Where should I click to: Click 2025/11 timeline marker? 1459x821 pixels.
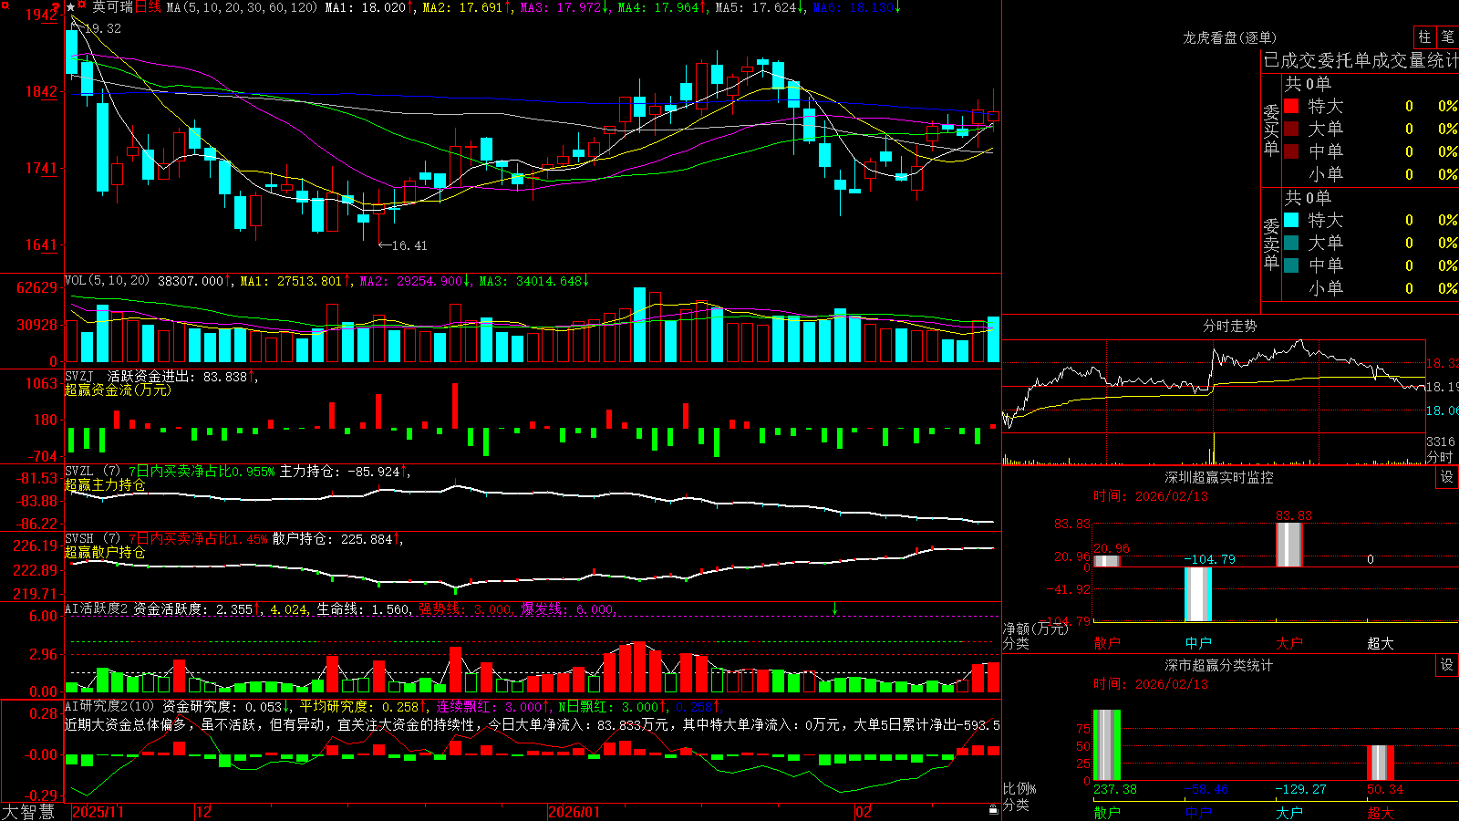tap(98, 812)
